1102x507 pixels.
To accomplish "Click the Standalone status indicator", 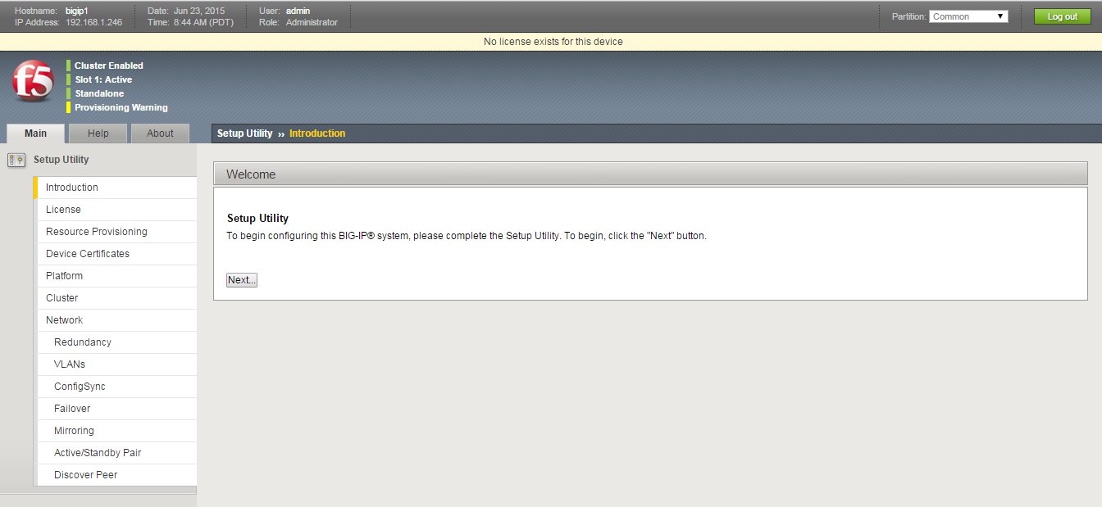I will tap(99, 93).
